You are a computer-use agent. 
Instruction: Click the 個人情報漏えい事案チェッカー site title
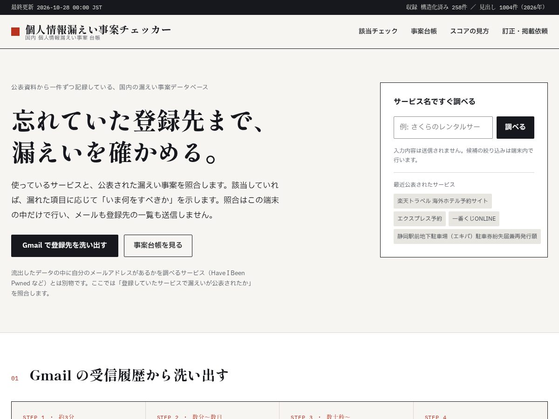coord(98,29)
